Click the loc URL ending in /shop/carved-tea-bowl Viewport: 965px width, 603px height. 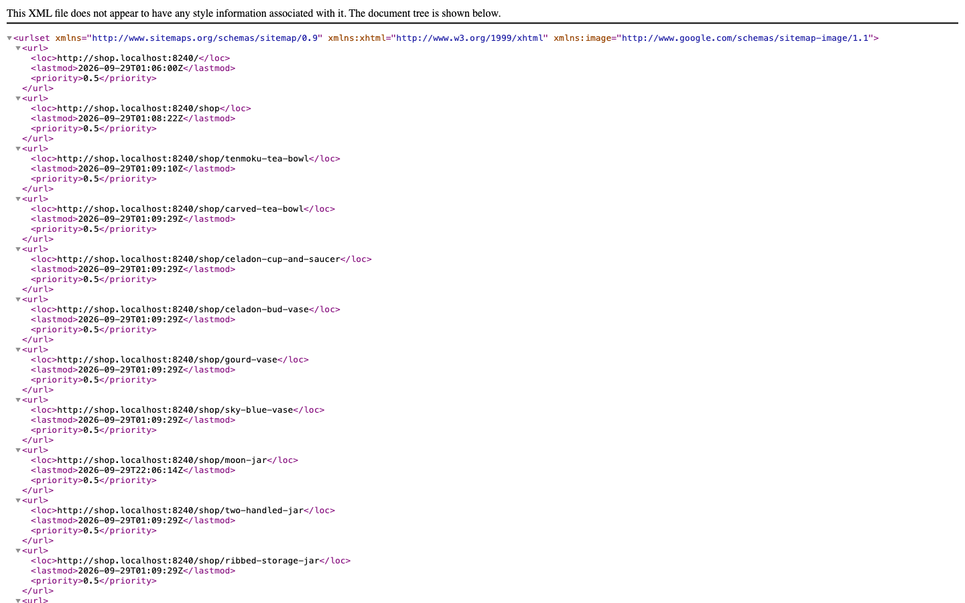pos(180,209)
